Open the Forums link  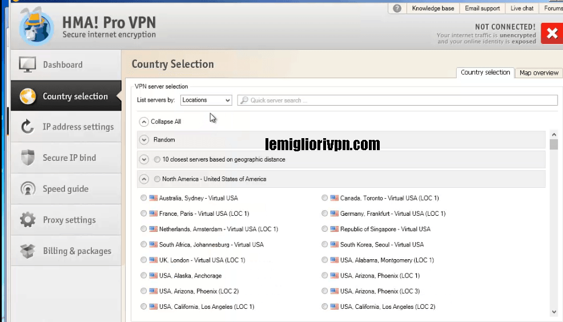tap(553, 8)
